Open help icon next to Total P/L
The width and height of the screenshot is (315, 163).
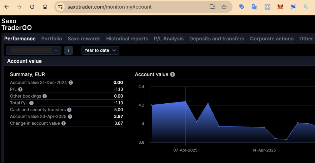(31, 103)
